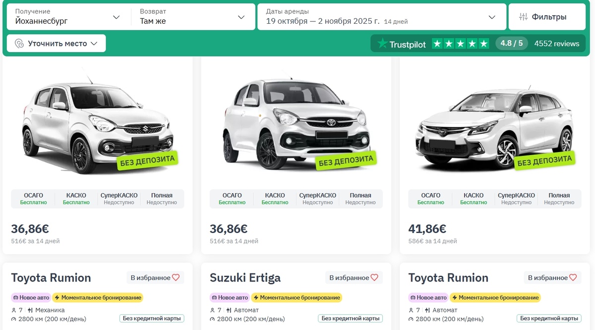
Task: Select СуперКАСКО option on third car
Action: [516, 198]
